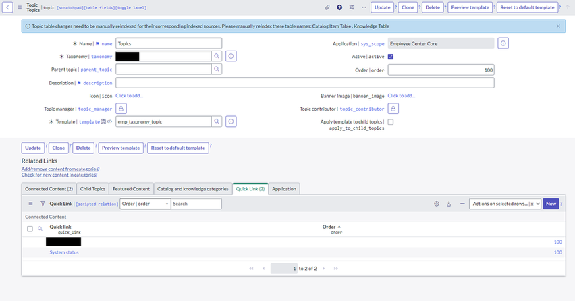Open Check for new content in categories
575x301 pixels.
[59, 175]
